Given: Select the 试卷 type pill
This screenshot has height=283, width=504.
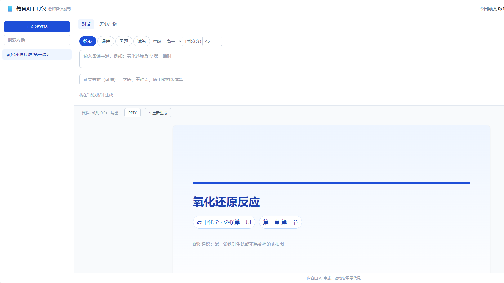Looking at the screenshot, I should pos(142,41).
